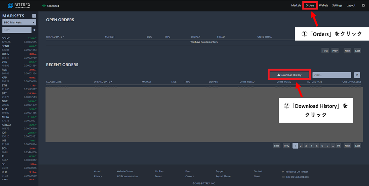Viewport: 369px width, 186px height.
Task: Go to page 3 of recent orders
Action: tap(306, 146)
